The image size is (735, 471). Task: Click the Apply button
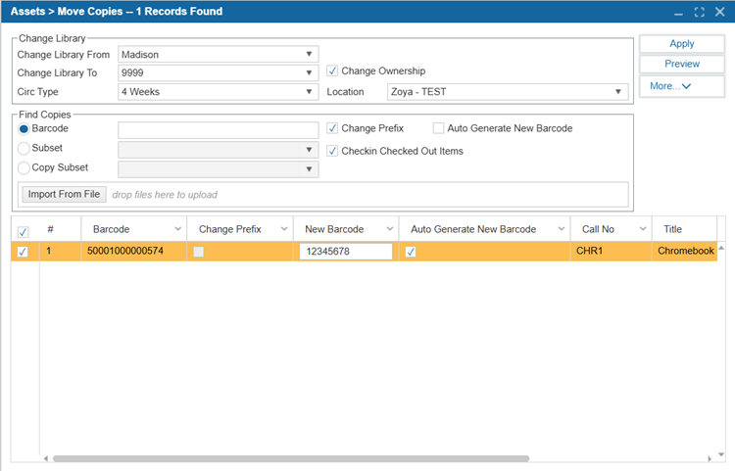click(x=681, y=43)
